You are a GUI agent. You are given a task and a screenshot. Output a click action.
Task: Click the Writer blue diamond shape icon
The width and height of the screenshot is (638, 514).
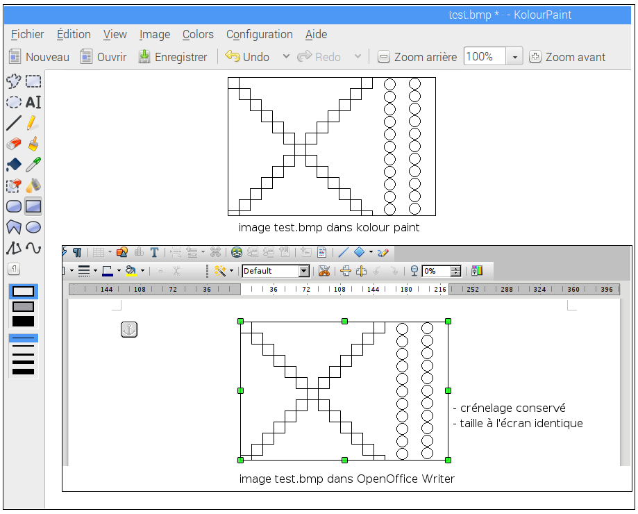point(360,253)
